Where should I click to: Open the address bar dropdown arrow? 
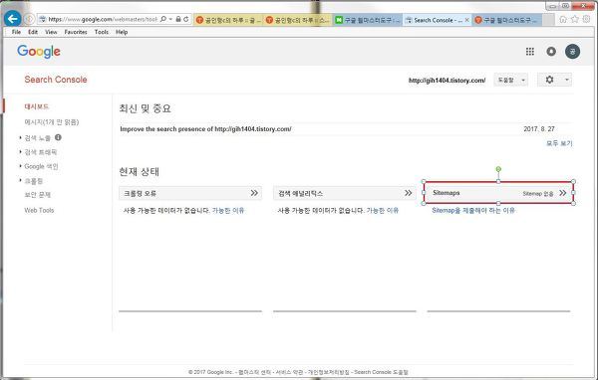pos(170,19)
